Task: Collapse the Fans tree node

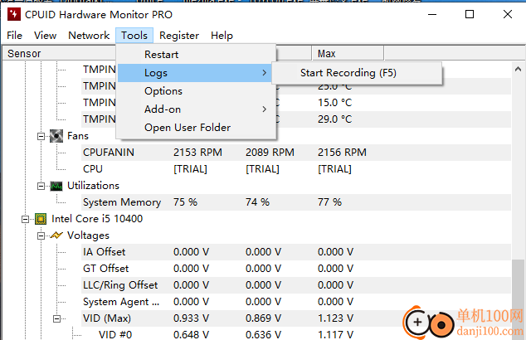Action: click(x=41, y=136)
